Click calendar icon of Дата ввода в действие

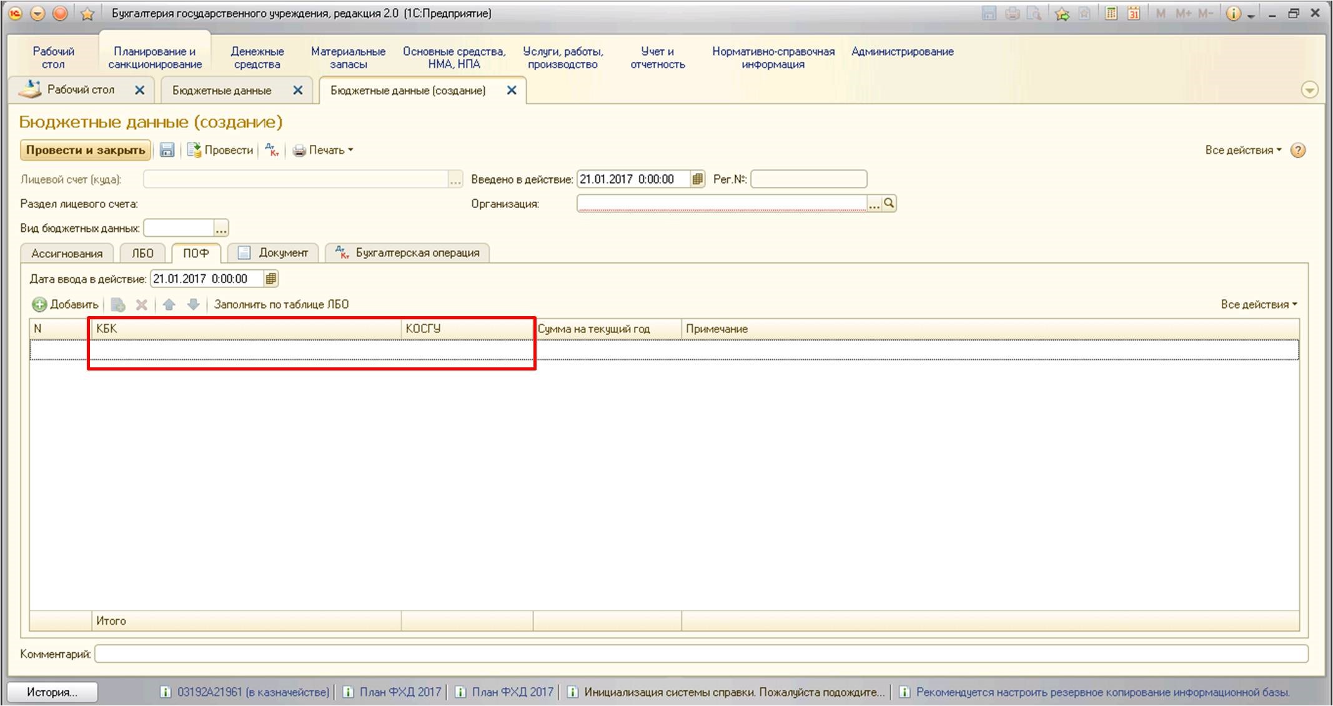tap(270, 279)
